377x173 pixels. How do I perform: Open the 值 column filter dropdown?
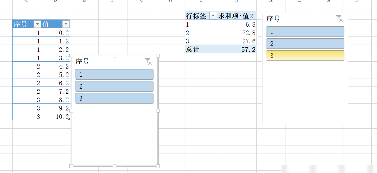click(66, 24)
